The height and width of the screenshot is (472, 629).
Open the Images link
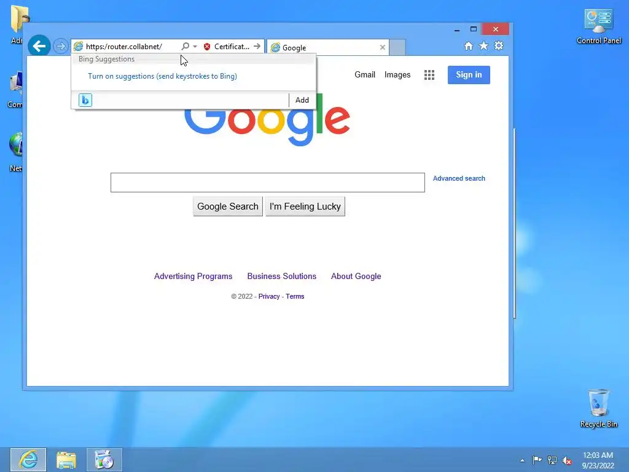(x=397, y=74)
